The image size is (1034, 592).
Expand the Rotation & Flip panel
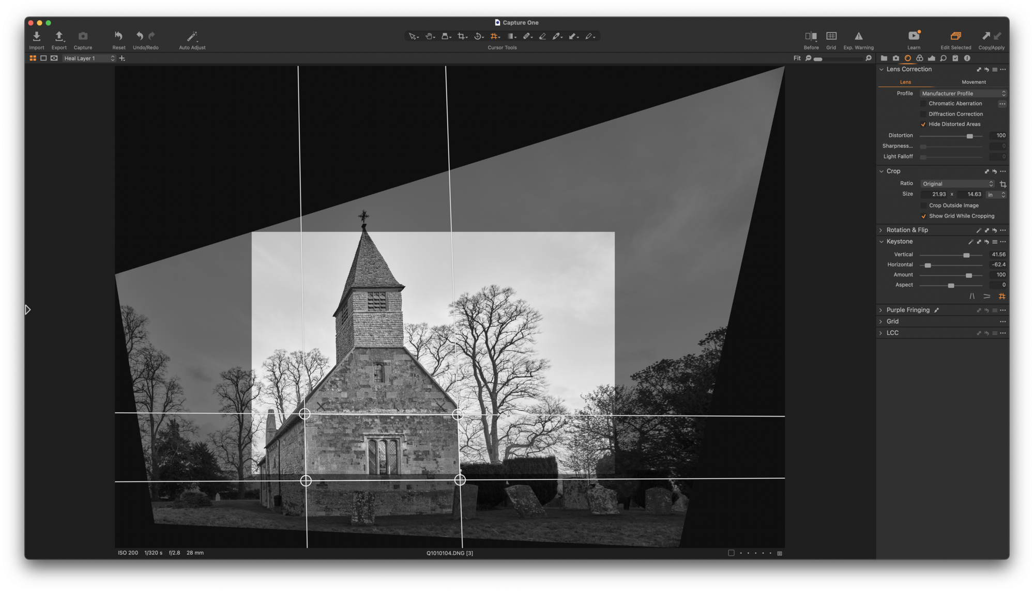881,230
